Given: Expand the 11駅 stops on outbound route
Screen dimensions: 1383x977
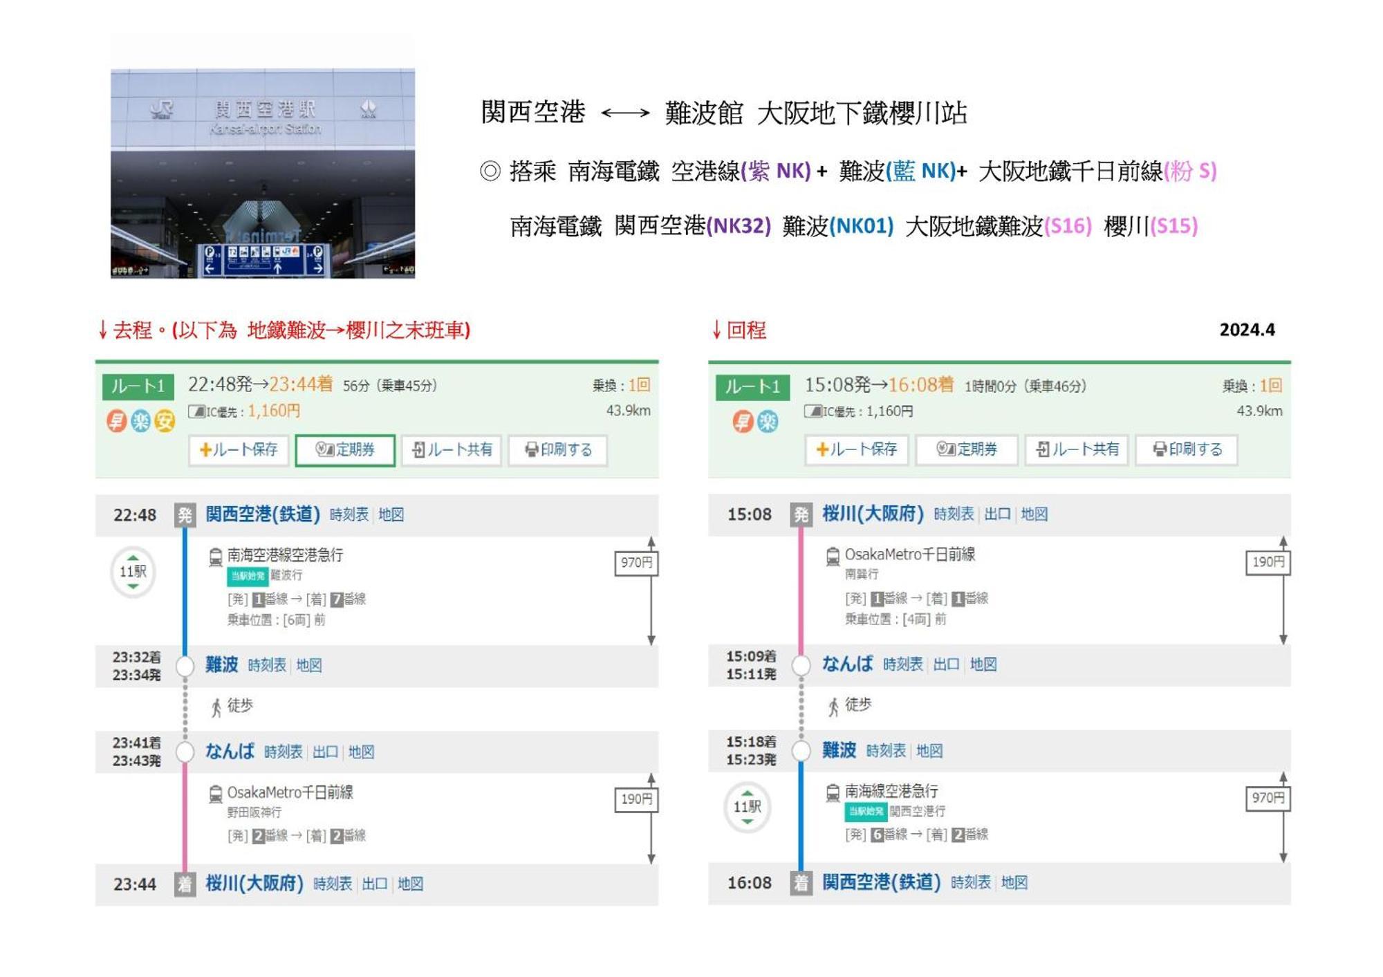Looking at the screenshot, I should 133,572.
